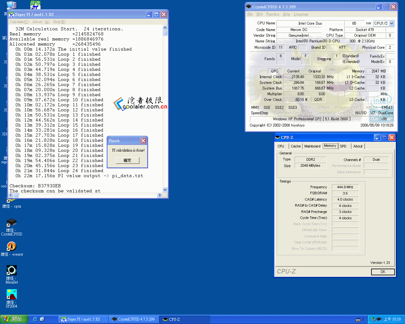
Task: Launch the SP2004 desktop shortcut
Action: point(11,295)
